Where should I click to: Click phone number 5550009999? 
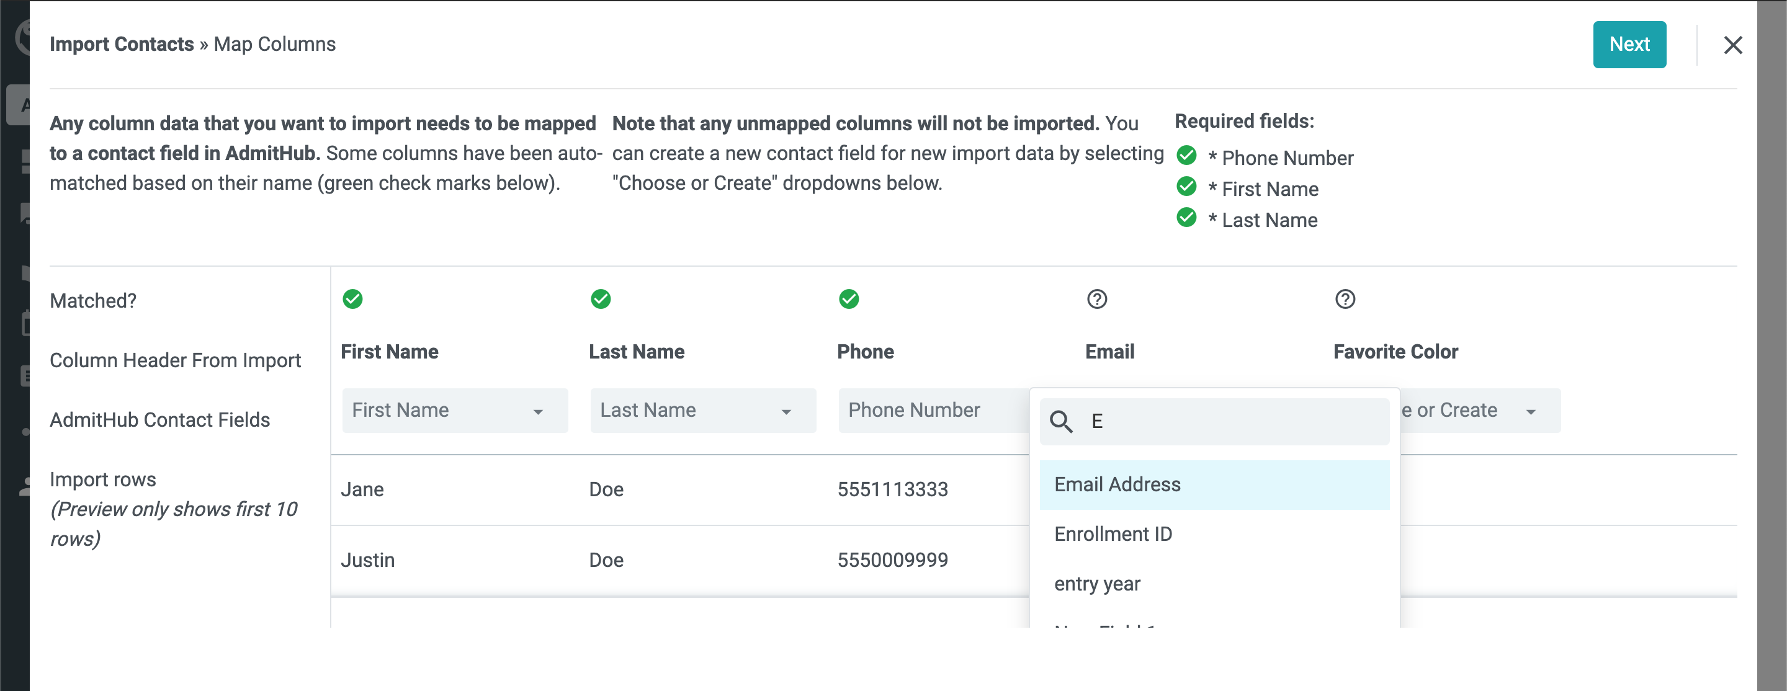892,561
